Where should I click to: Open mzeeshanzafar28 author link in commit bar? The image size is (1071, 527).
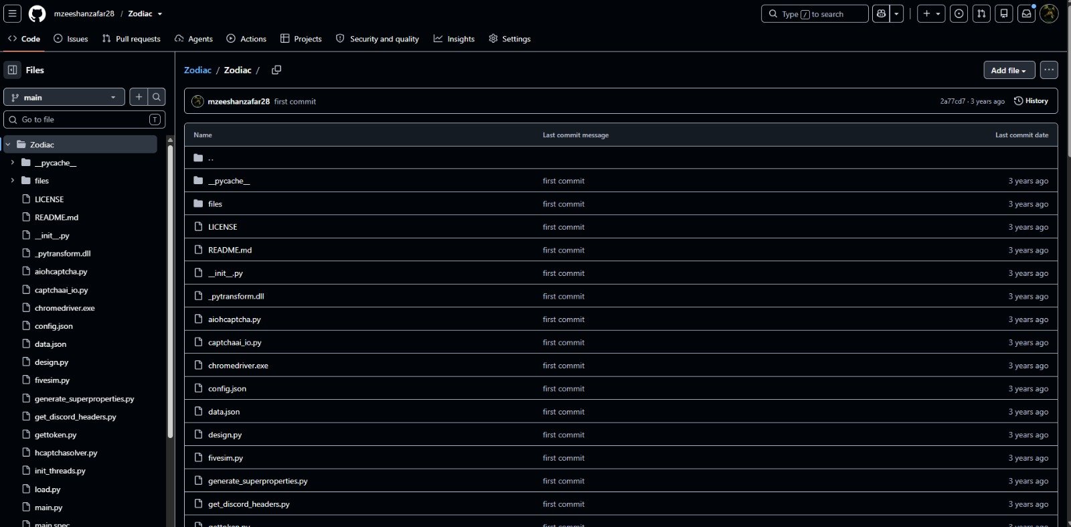(x=238, y=101)
